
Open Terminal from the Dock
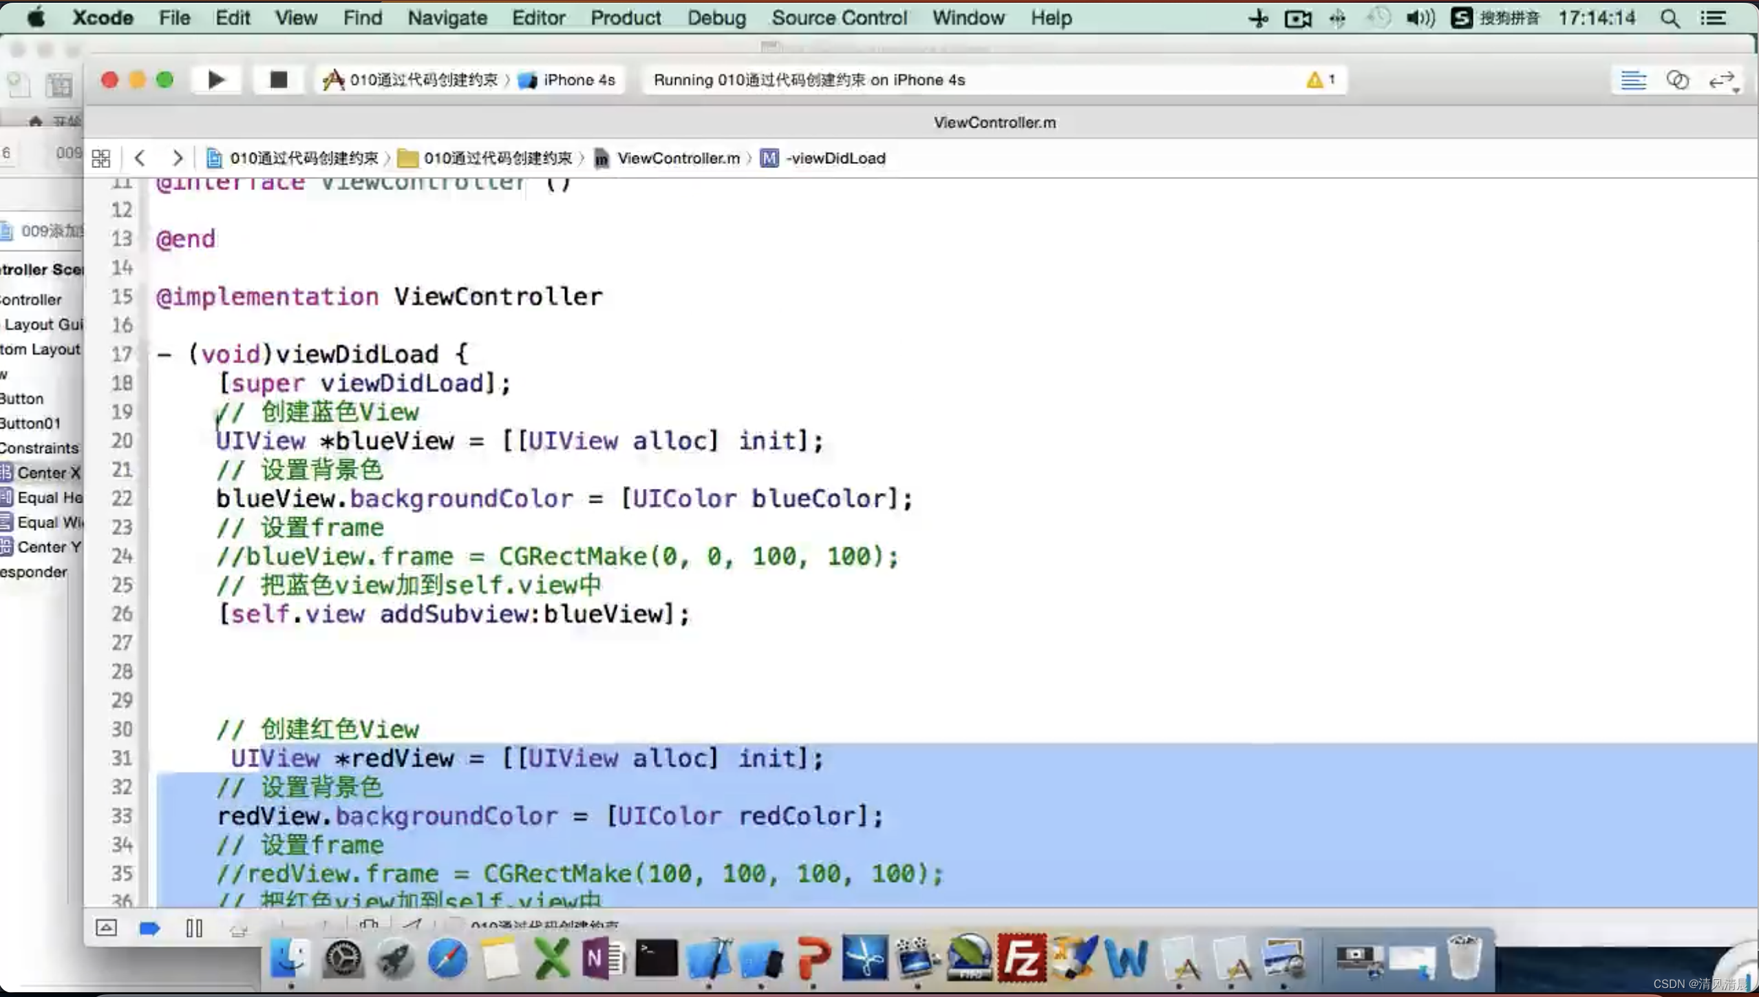[656, 958]
